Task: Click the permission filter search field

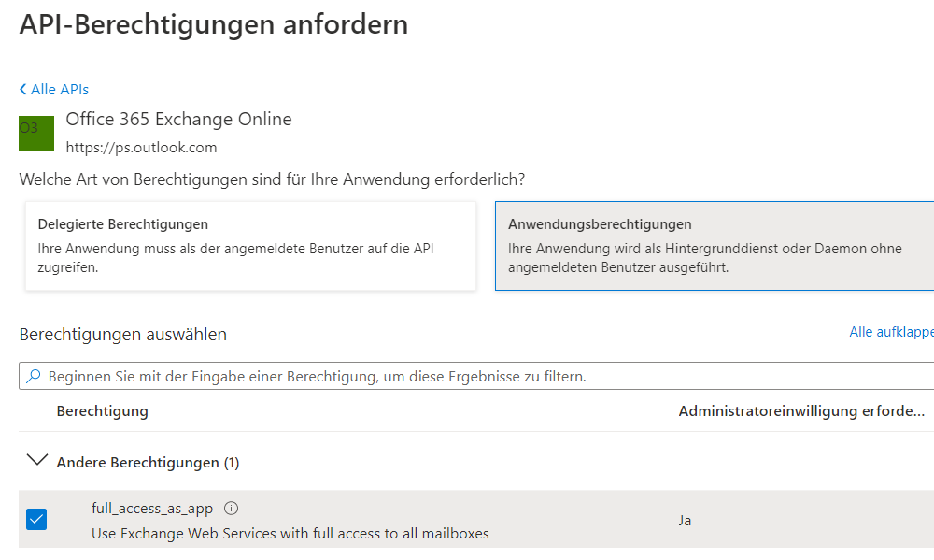Action: 476,377
